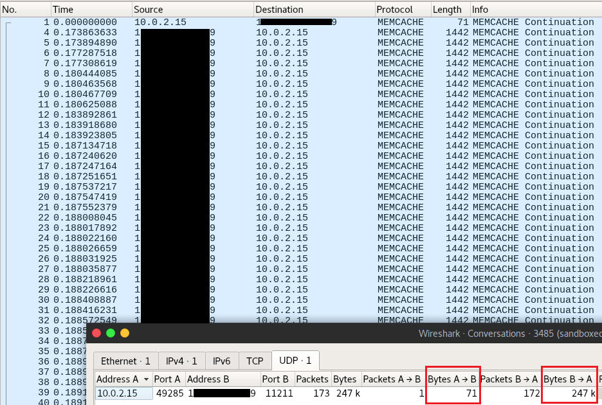Select packet 4 at time 0.173863633
Screen dimensions: 602x405
301,33
